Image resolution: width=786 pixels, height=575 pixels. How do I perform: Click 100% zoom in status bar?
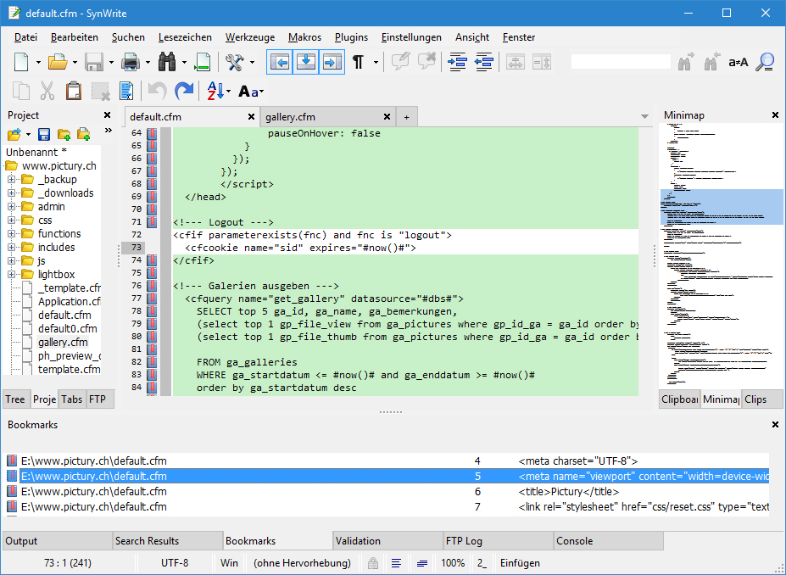tap(453, 563)
